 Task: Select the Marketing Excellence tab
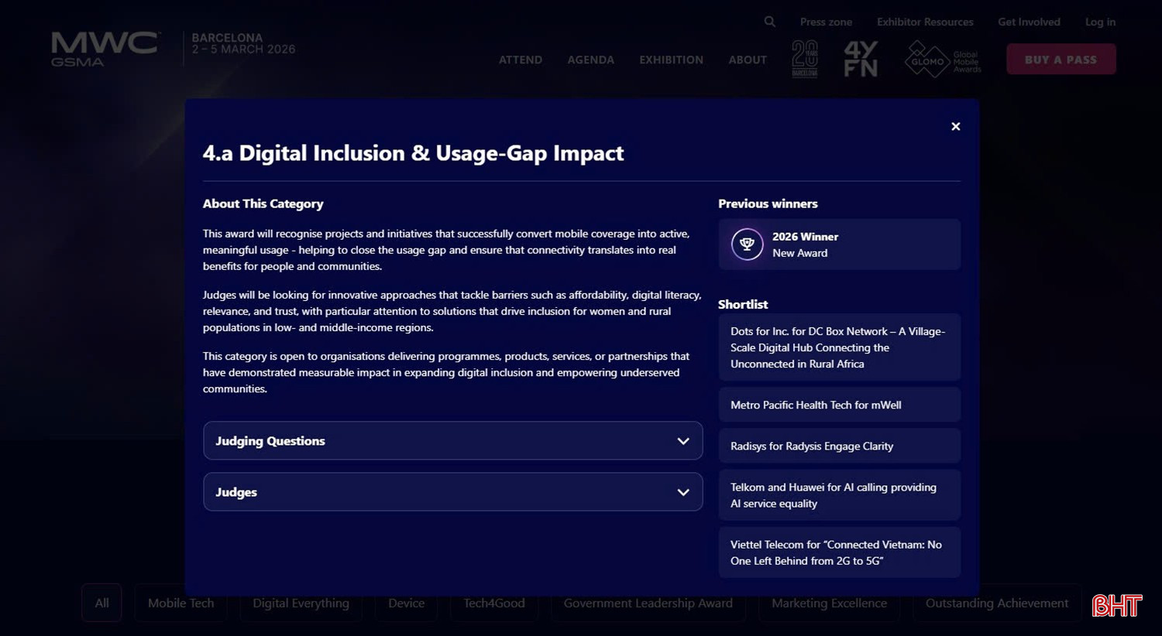(x=829, y=603)
